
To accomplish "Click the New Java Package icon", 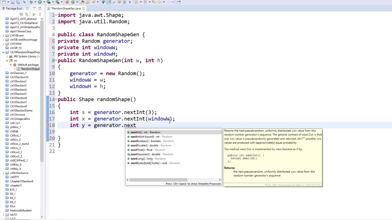I will (67, 2).
